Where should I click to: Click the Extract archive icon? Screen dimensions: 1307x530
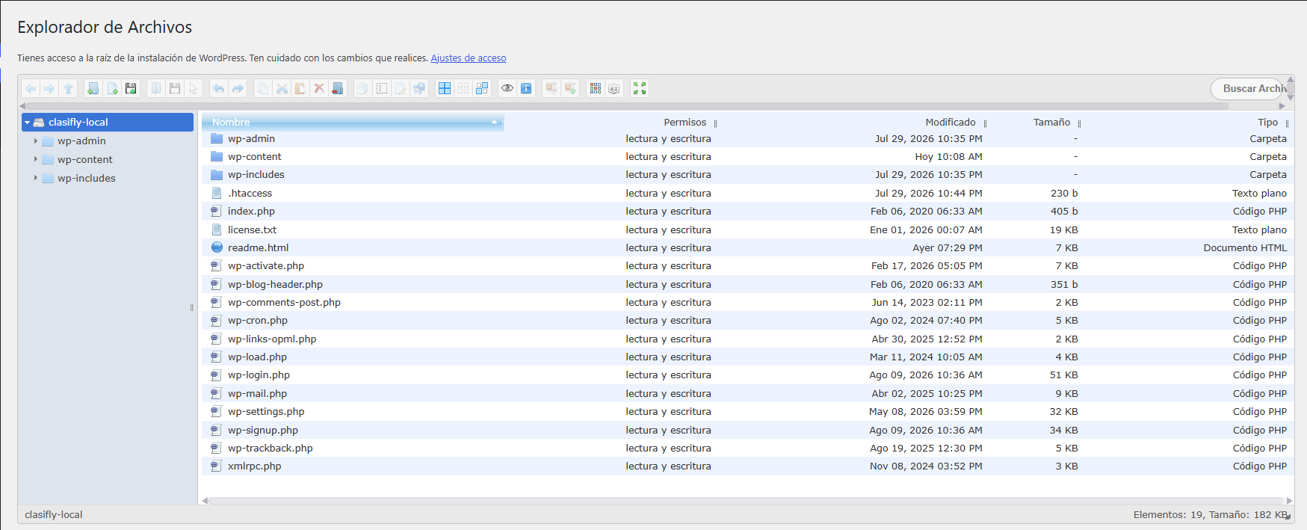tap(551, 88)
